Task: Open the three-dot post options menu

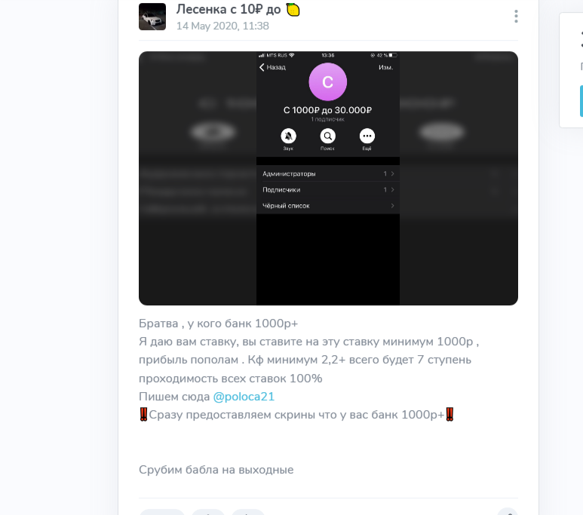Action: click(x=516, y=17)
